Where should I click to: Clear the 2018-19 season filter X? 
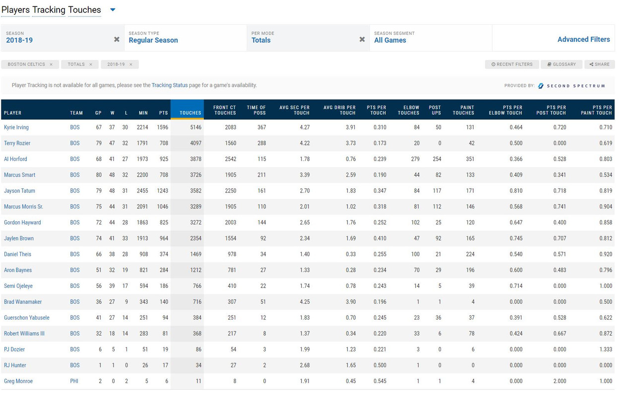pyautogui.click(x=117, y=40)
